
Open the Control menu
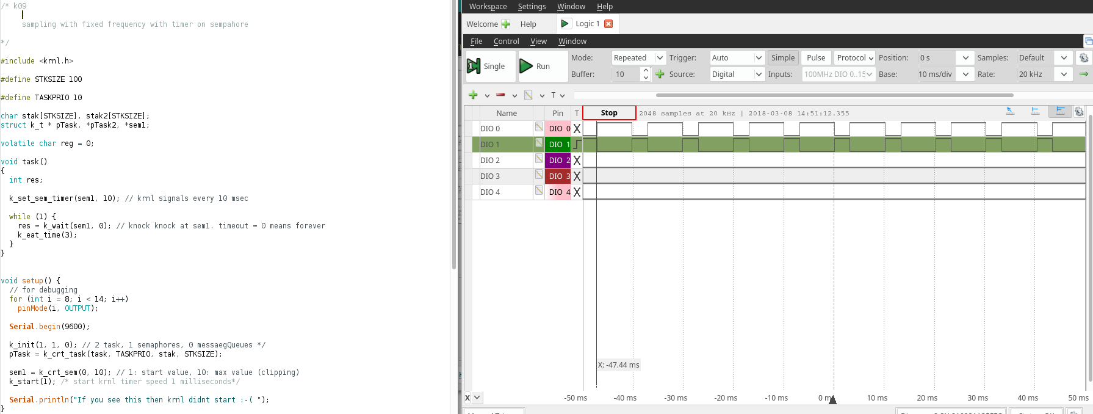(x=506, y=41)
